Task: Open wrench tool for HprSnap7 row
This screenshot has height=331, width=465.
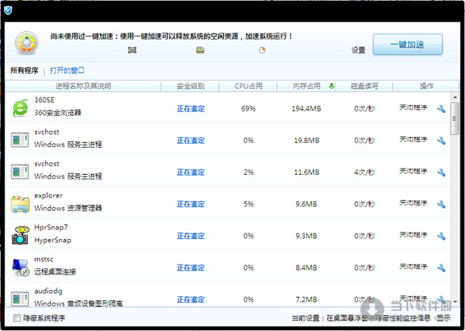Action: pyautogui.click(x=441, y=236)
